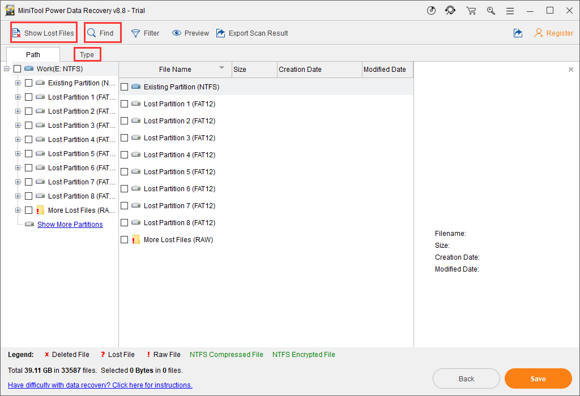Click the shopping cart purchase icon
This screenshot has height=396, width=580.
click(x=471, y=11)
